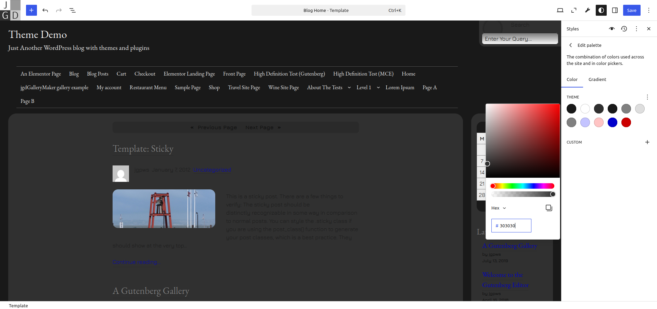Open theme palette options menu
Image resolution: width=657 pixels, height=309 pixels.
coord(647,97)
